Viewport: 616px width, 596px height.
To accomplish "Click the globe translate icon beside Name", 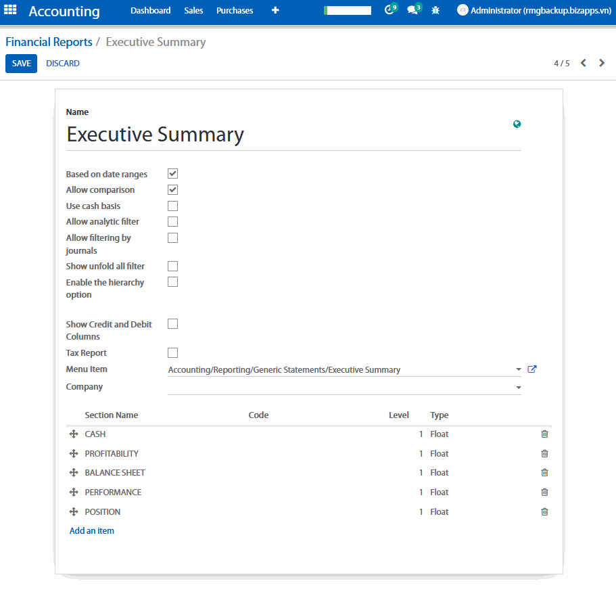I will coord(517,124).
